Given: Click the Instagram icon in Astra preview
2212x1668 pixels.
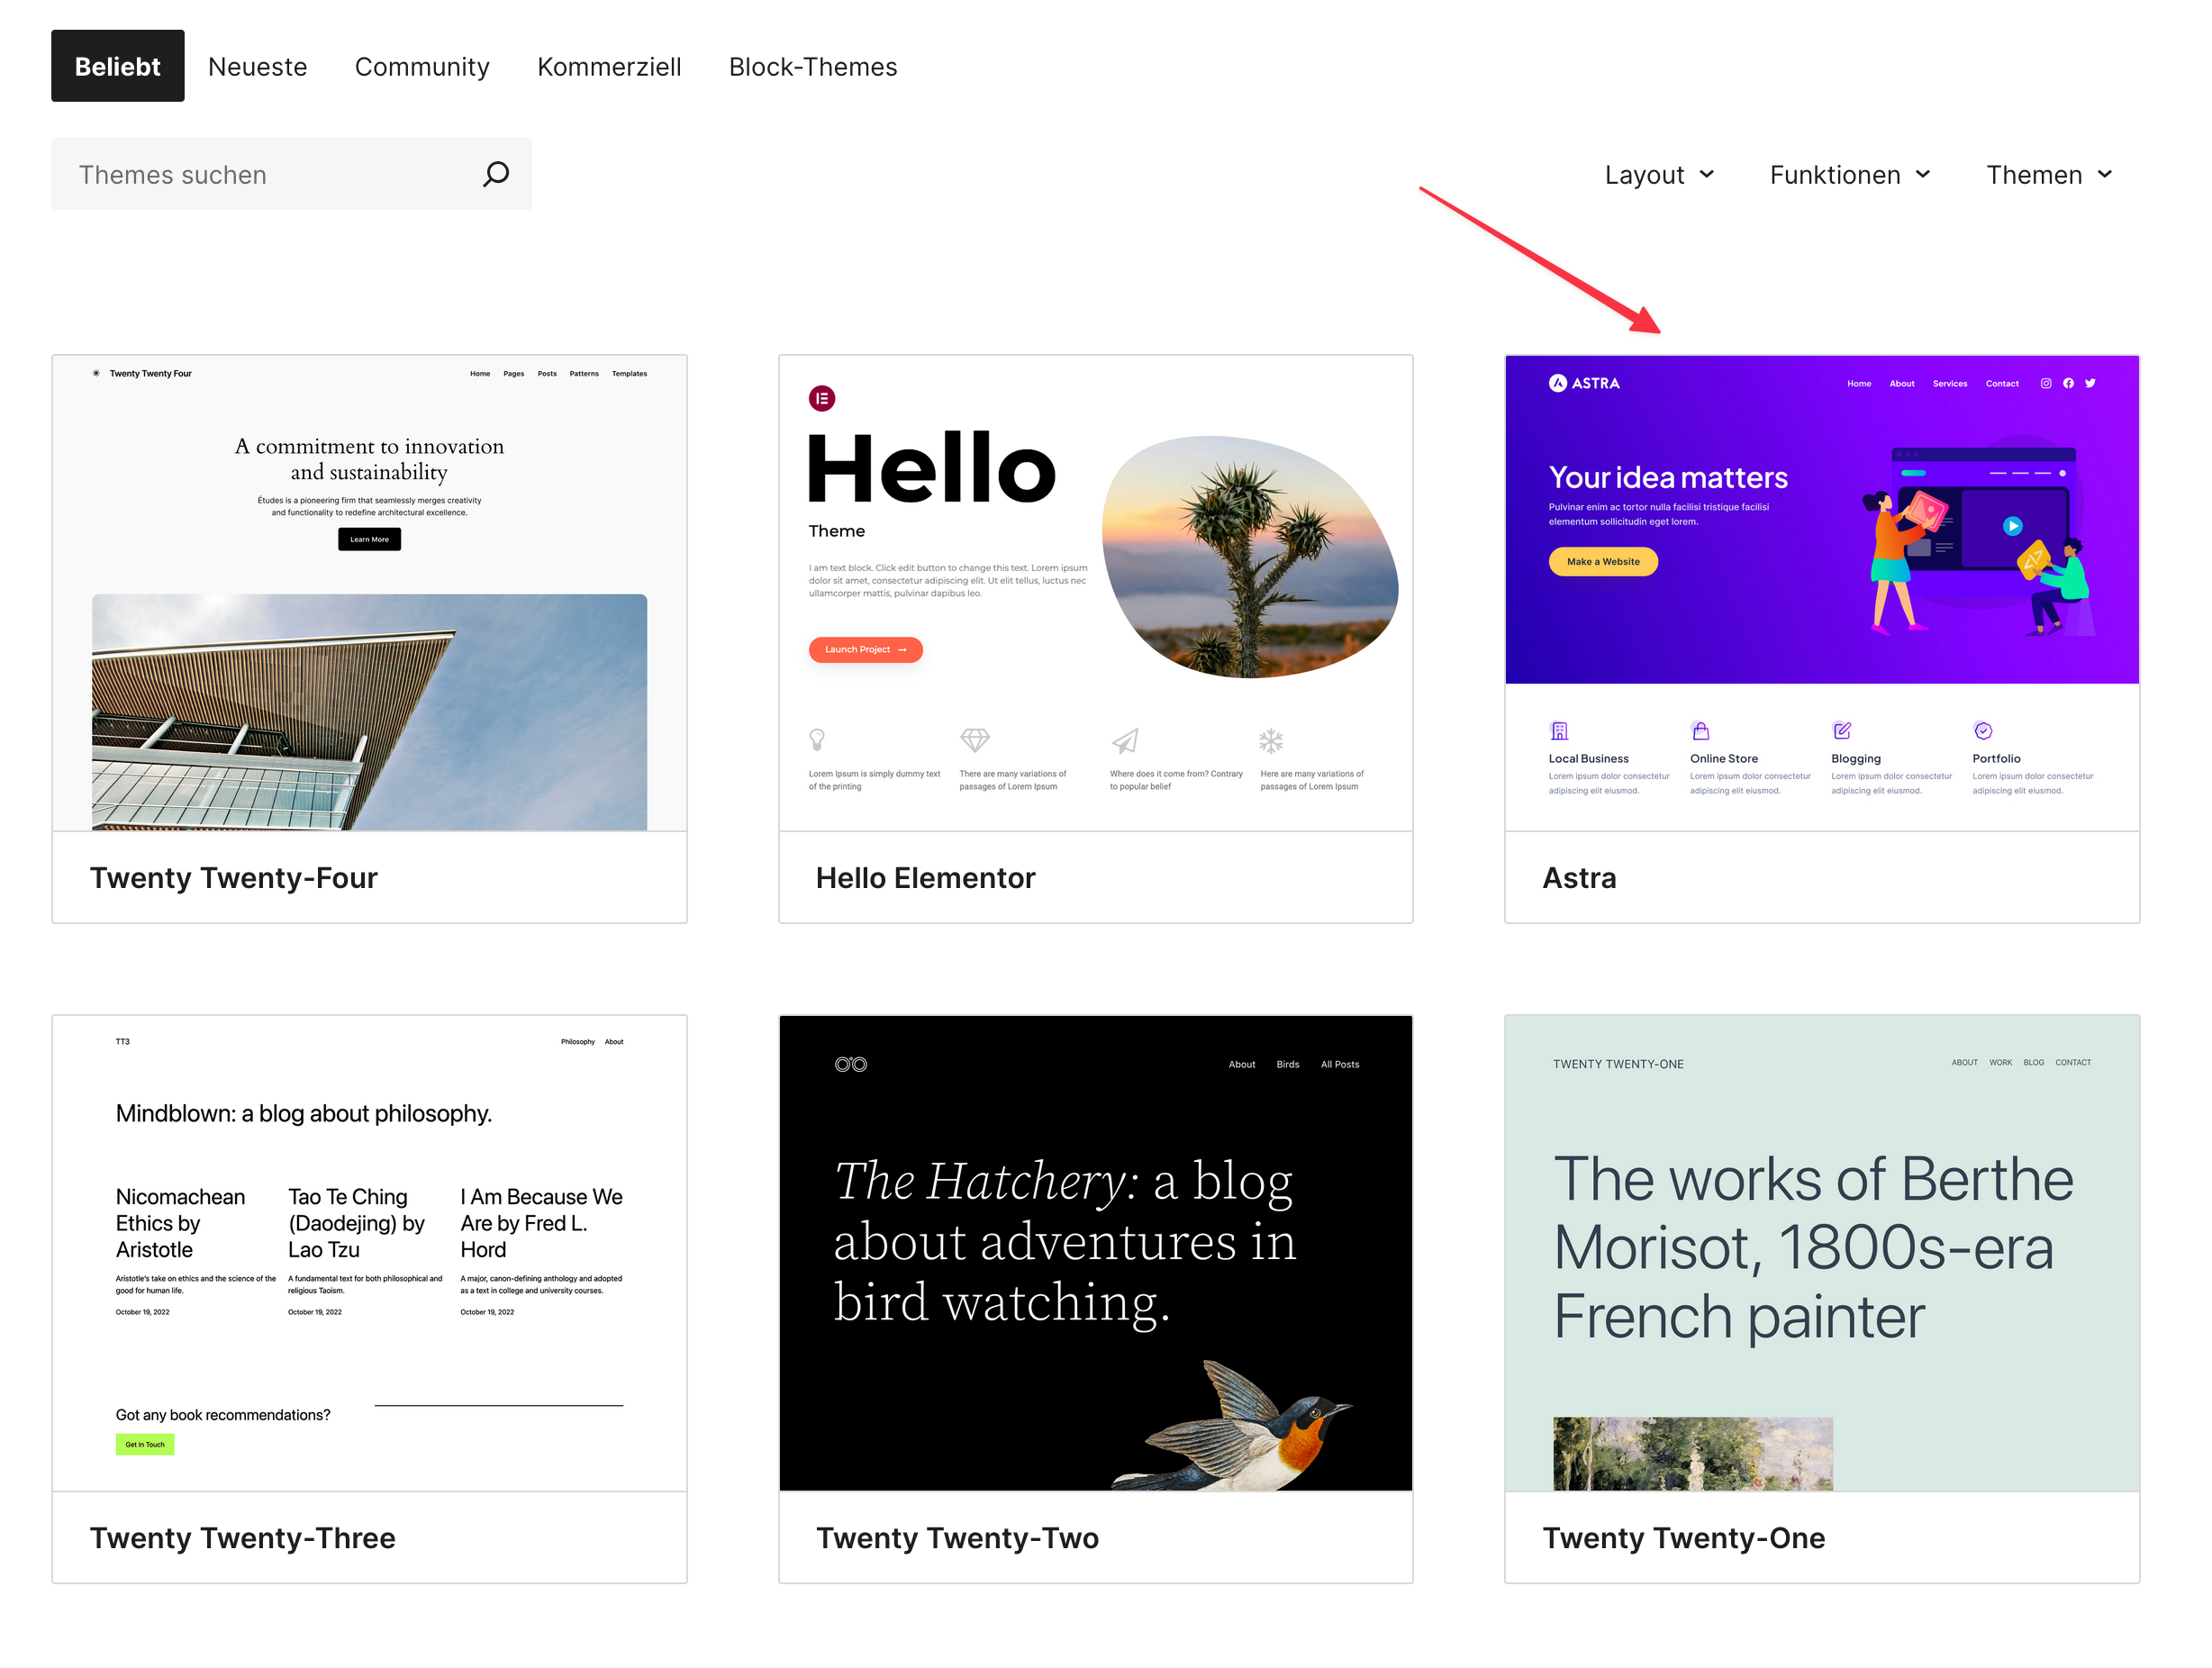Looking at the screenshot, I should [x=2046, y=383].
